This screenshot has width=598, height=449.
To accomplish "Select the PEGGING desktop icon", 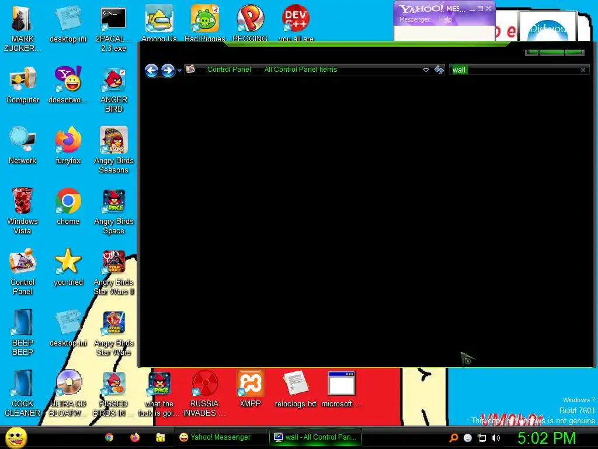I will coord(250,23).
